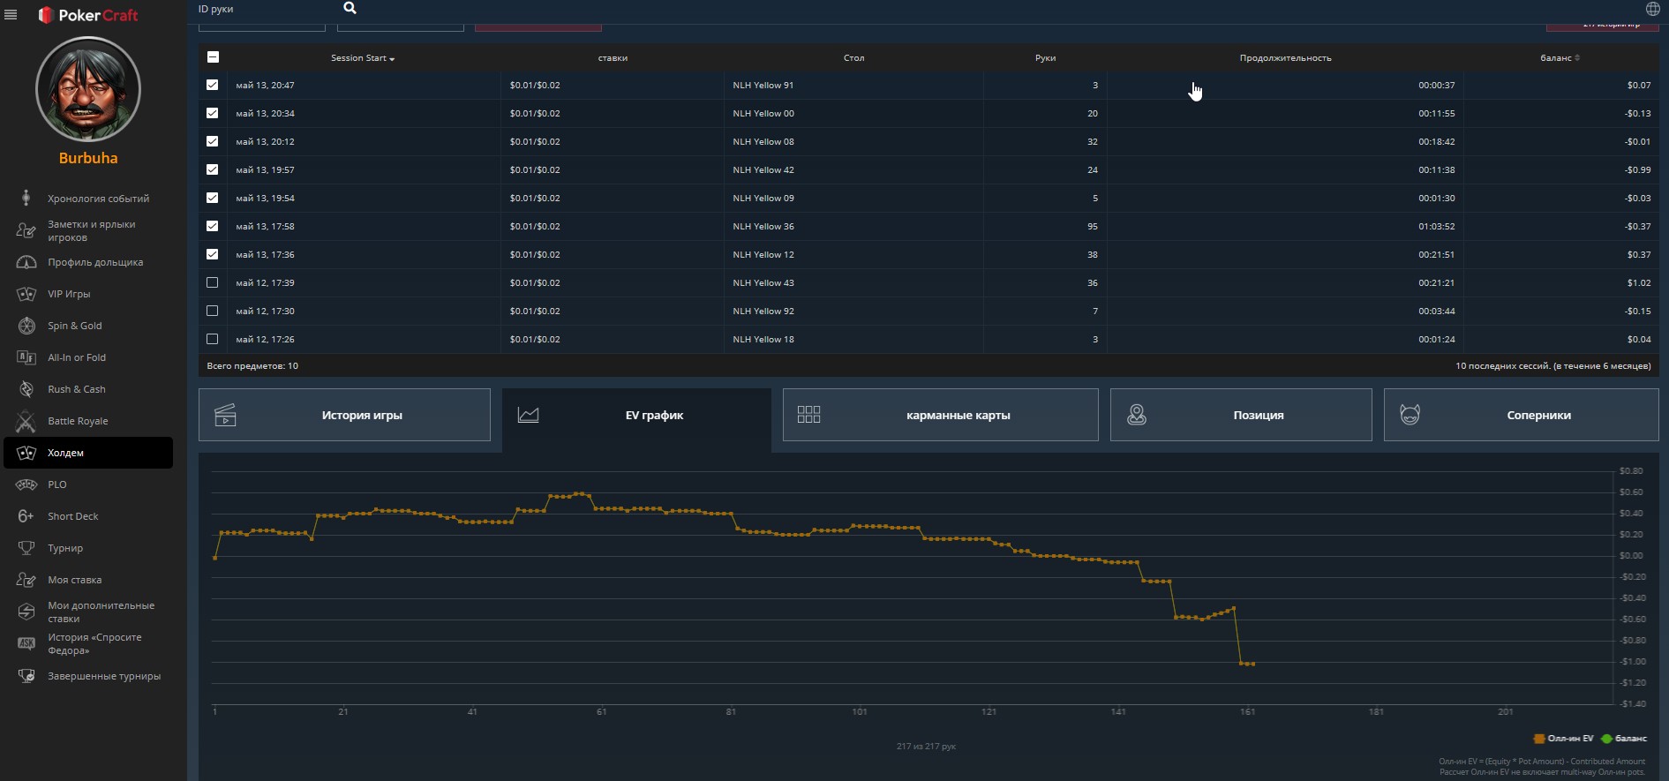Screen dimensions: 1669x781
Task: Focus the ID руки search field
Action: click(265, 9)
